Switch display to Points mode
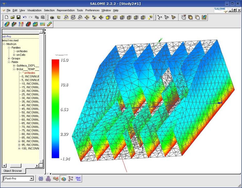 tap(160, 17)
